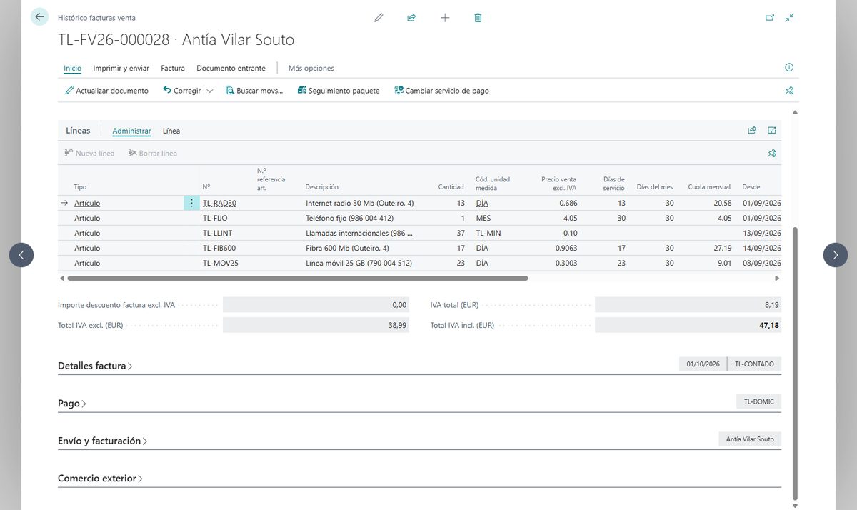Expand the Comercio exterior section
The width and height of the screenshot is (857, 510).
(x=100, y=479)
